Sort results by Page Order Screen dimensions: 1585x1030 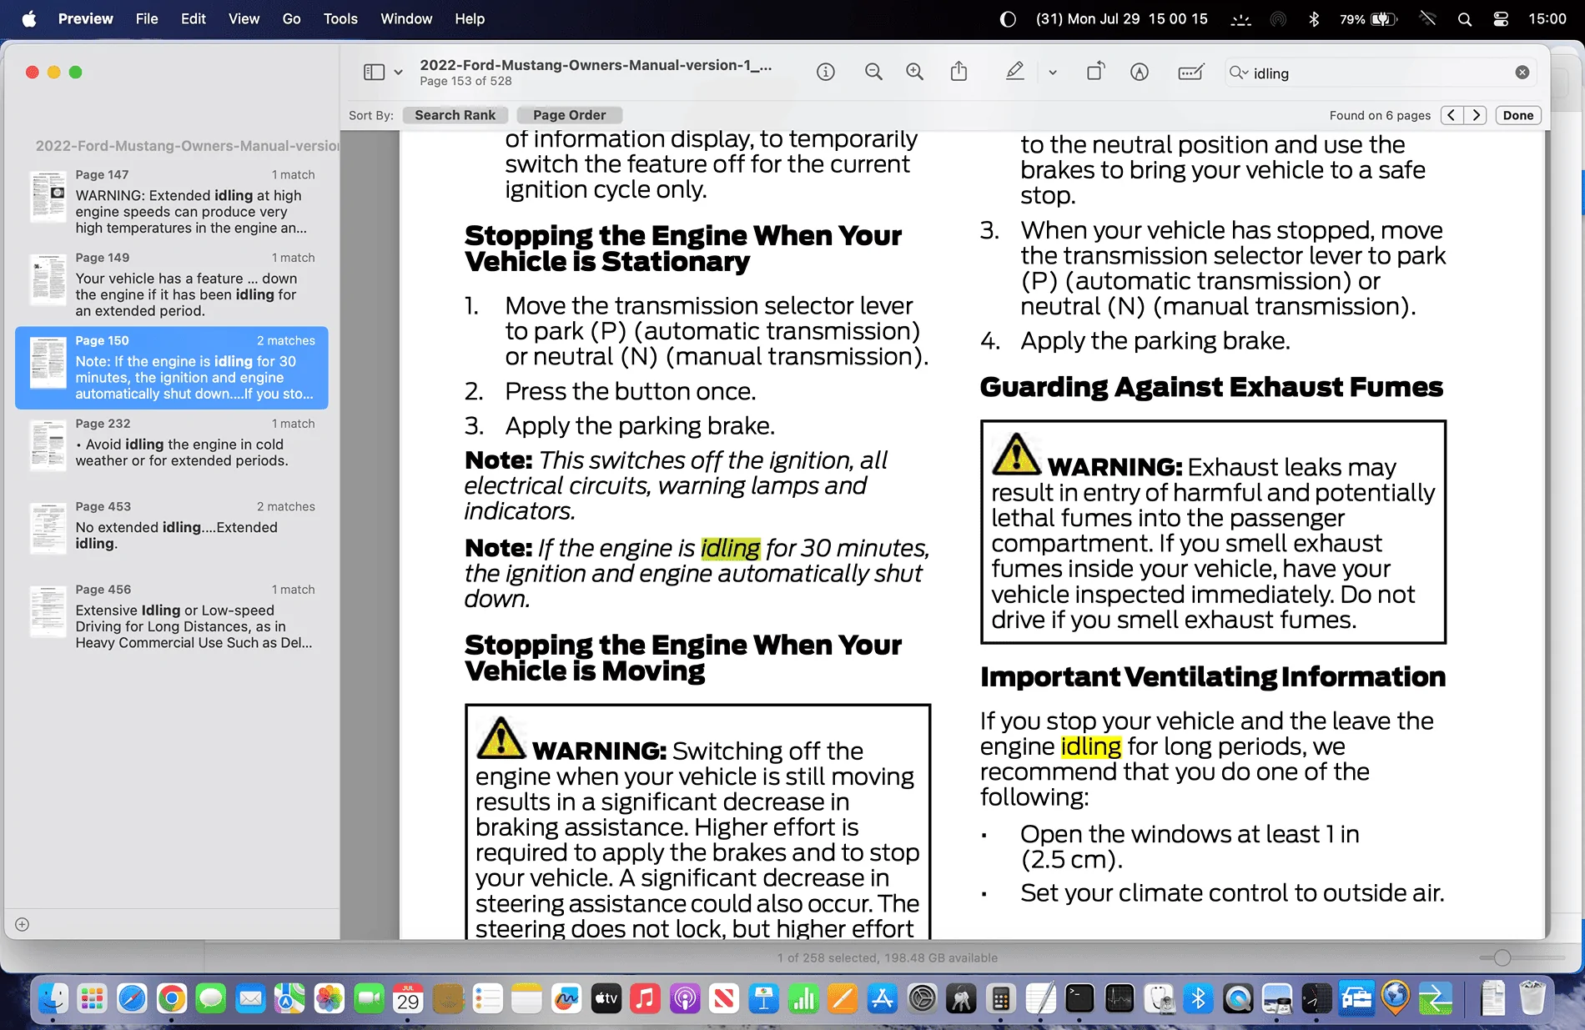point(569,115)
